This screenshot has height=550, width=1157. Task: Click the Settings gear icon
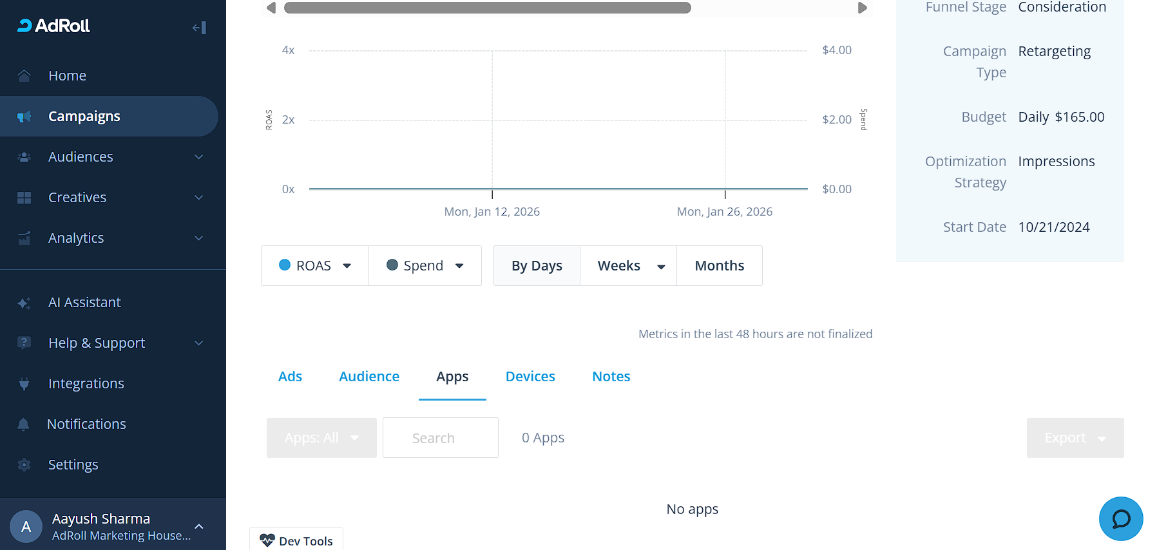(24, 465)
